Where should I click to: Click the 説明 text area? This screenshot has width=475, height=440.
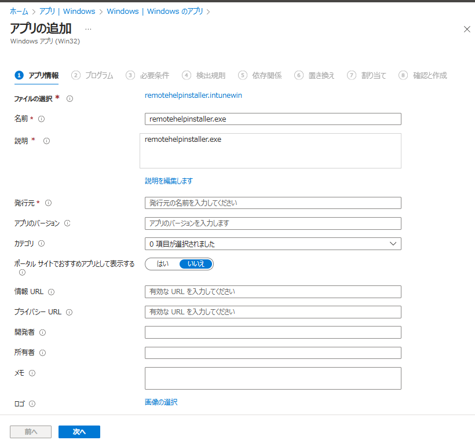pos(271,151)
